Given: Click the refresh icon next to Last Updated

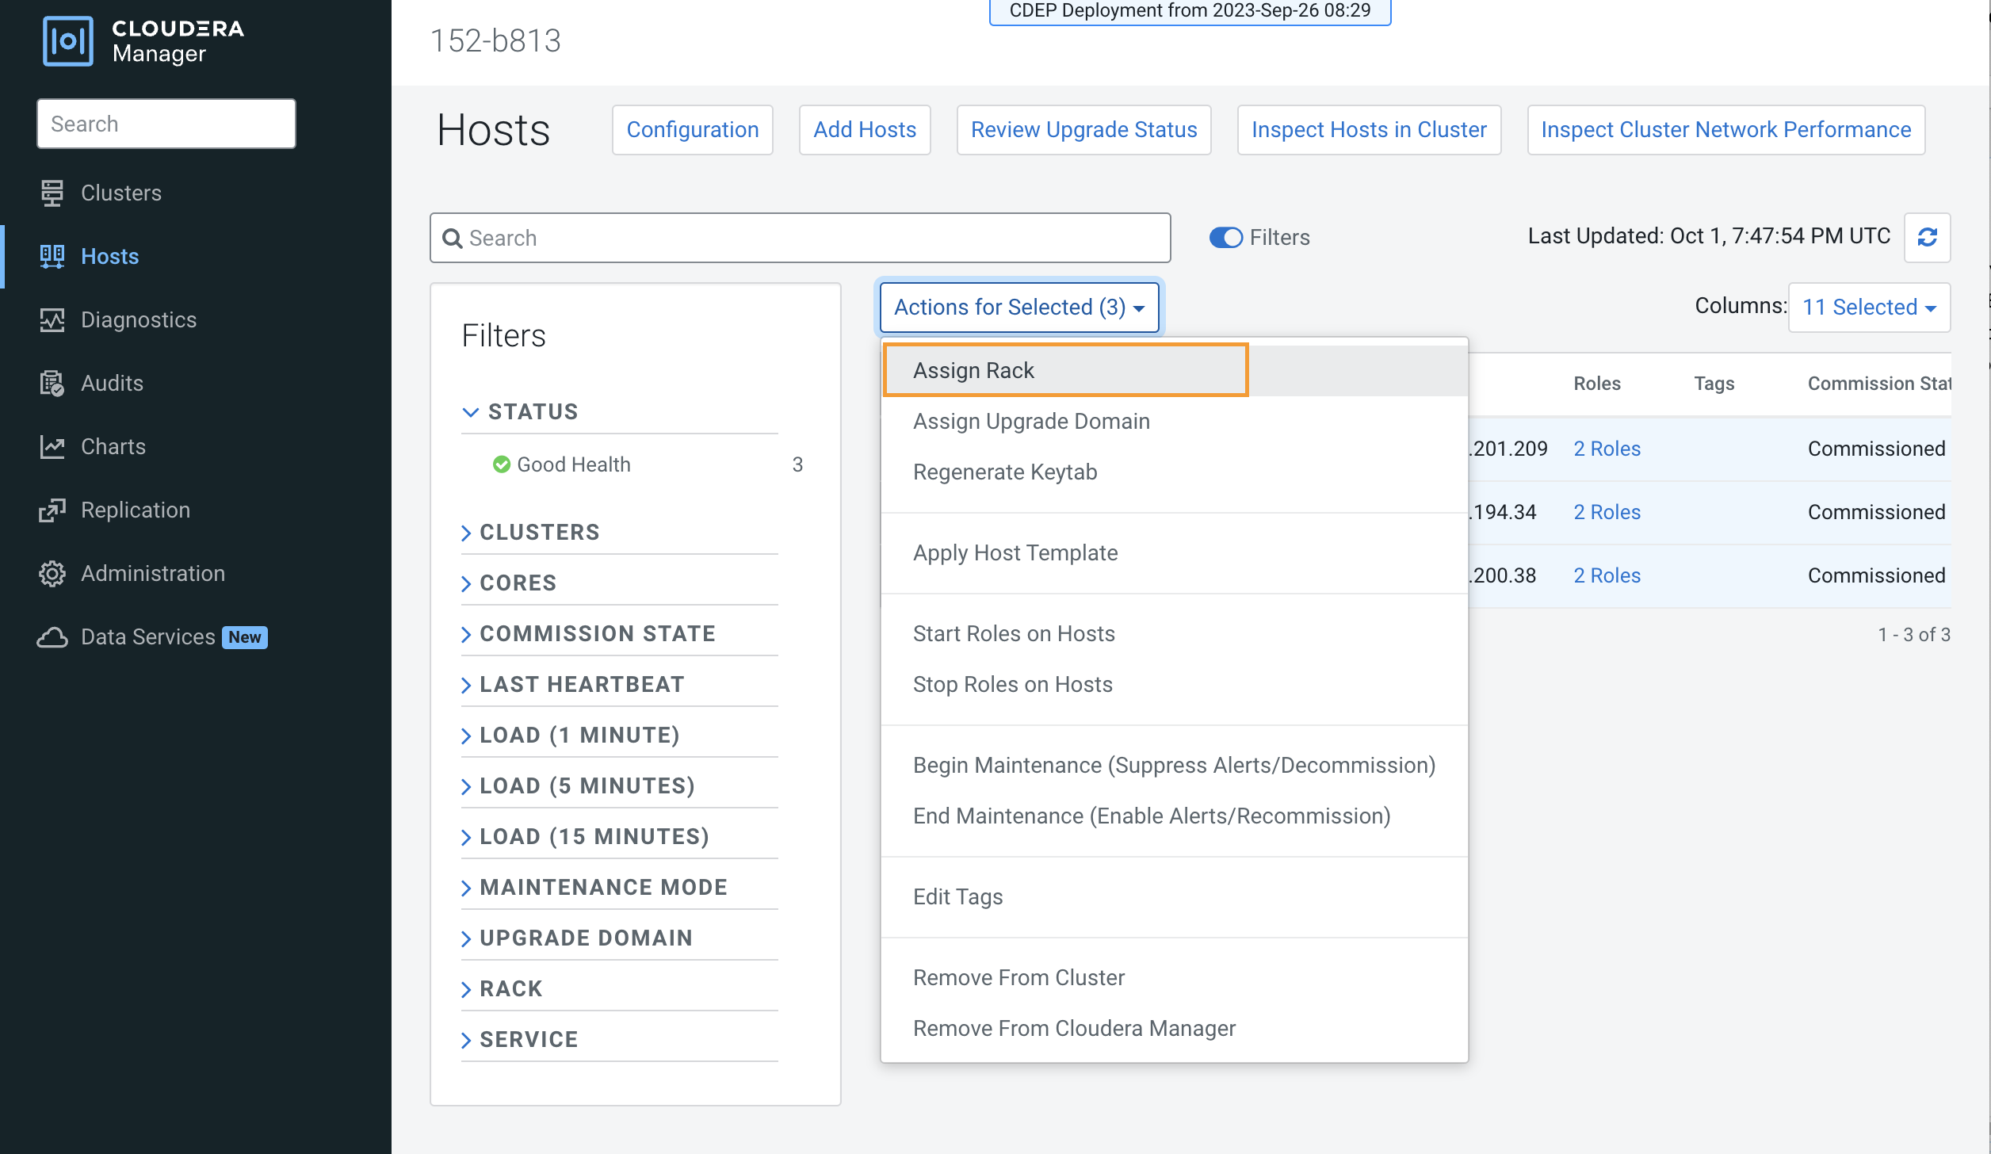Looking at the screenshot, I should pos(1927,237).
